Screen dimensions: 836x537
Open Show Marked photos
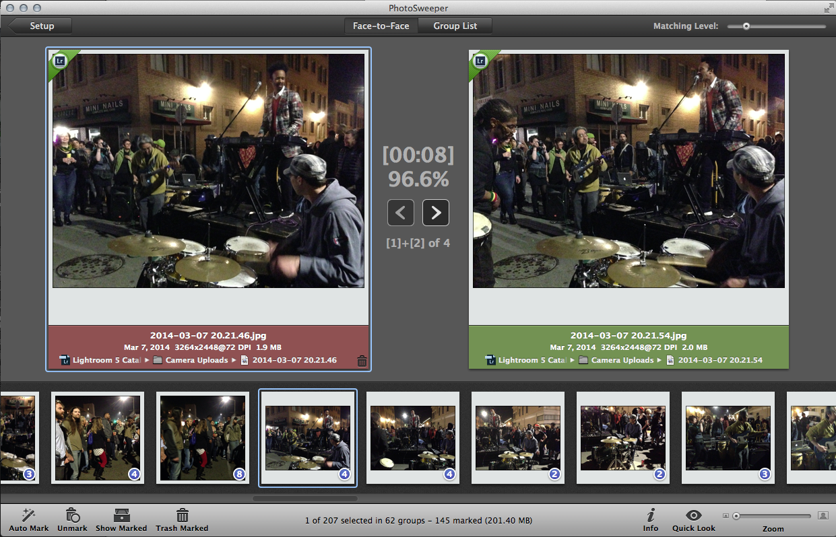(121, 520)
